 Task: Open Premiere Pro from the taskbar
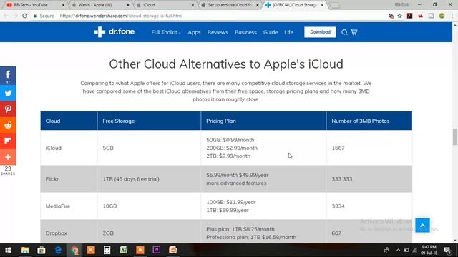click(x=156, y=250)
